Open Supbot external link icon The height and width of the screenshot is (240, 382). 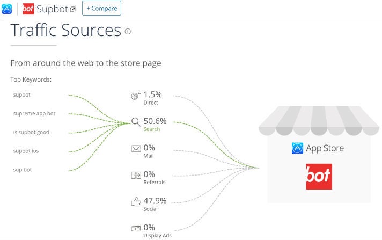73,9
